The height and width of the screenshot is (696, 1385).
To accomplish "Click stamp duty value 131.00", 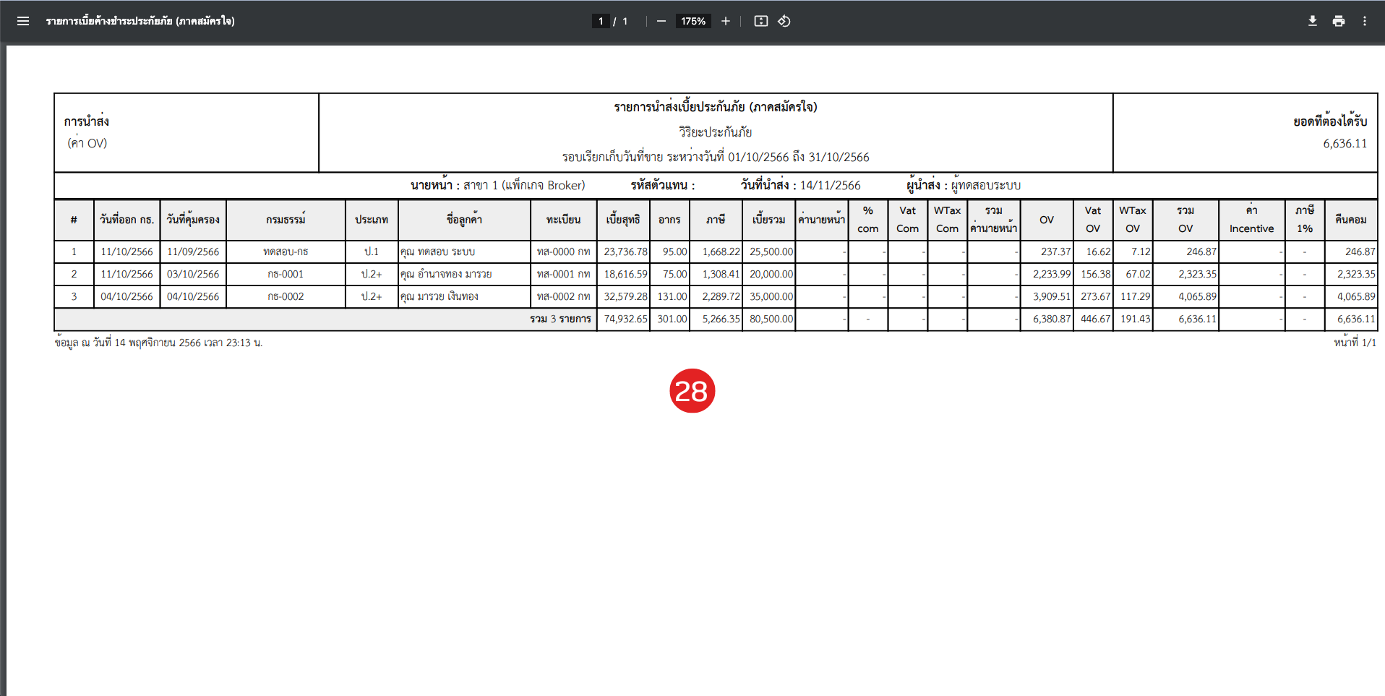I will pos(672,296).
